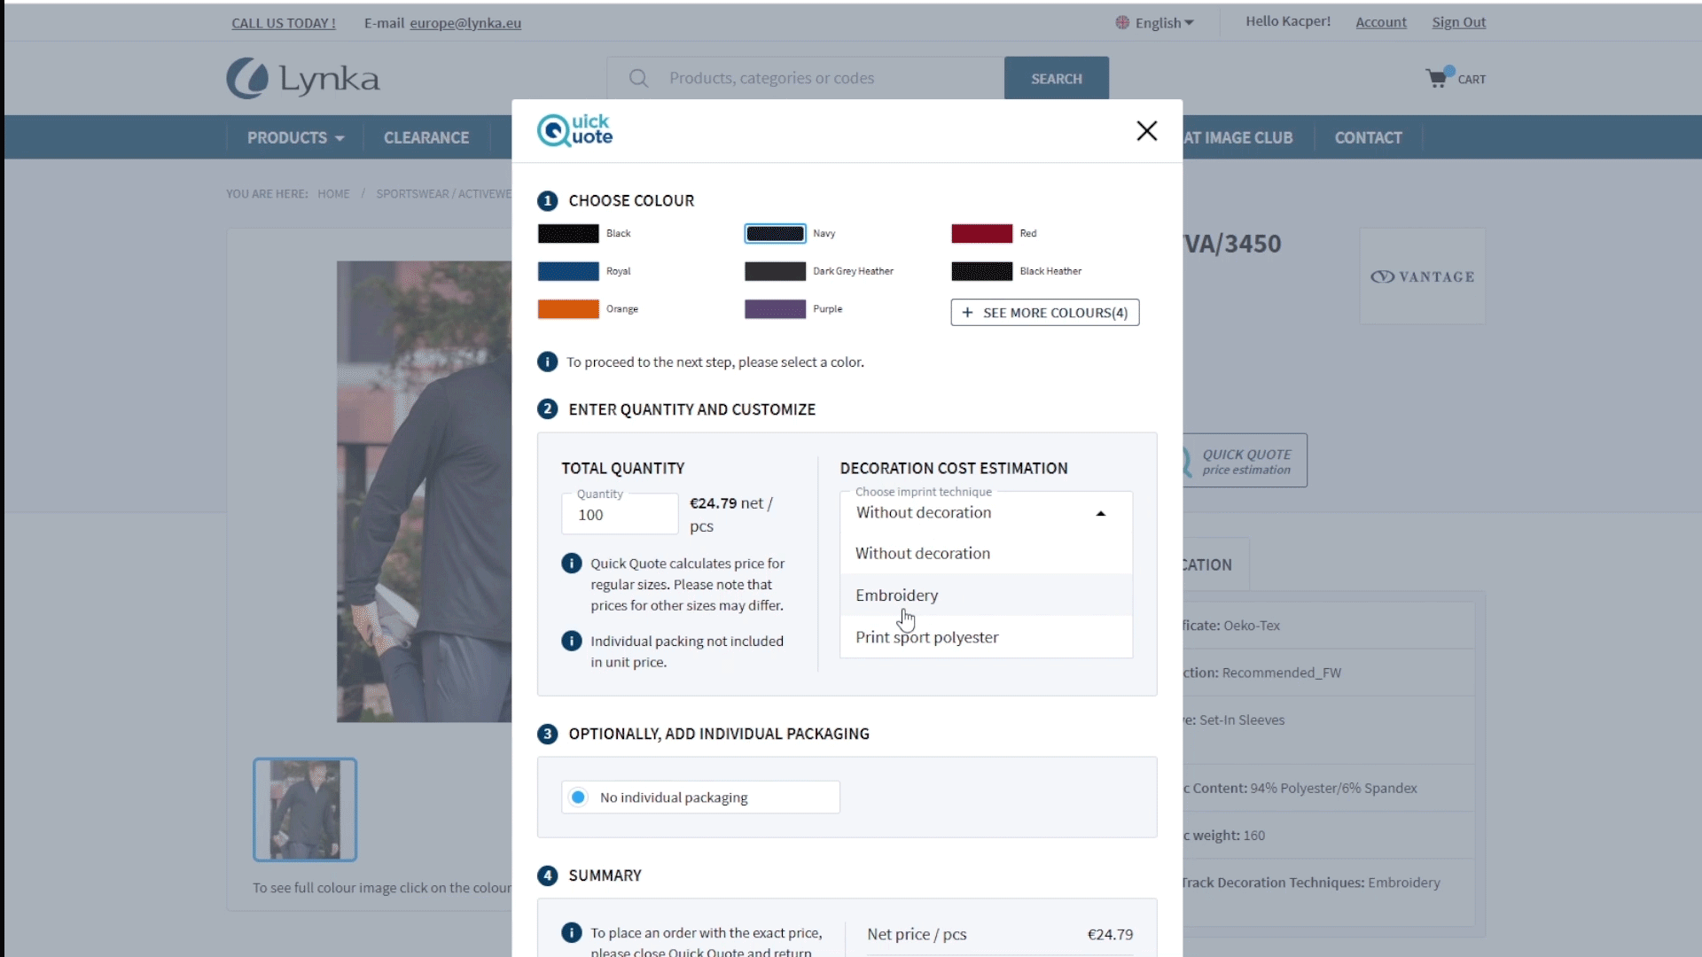Click info icon for individual packing note
The height and width of the screenshot is (957, 1702).
(572, 641)
